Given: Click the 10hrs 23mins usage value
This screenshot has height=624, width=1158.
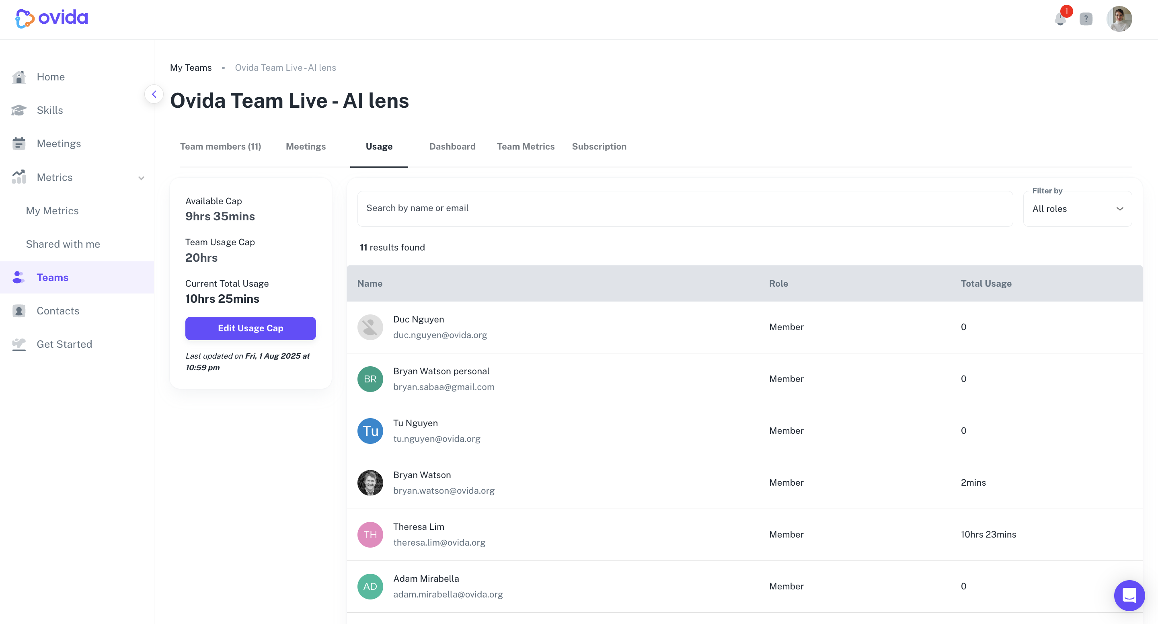Looking at the screenshot, I should [988, 535].
